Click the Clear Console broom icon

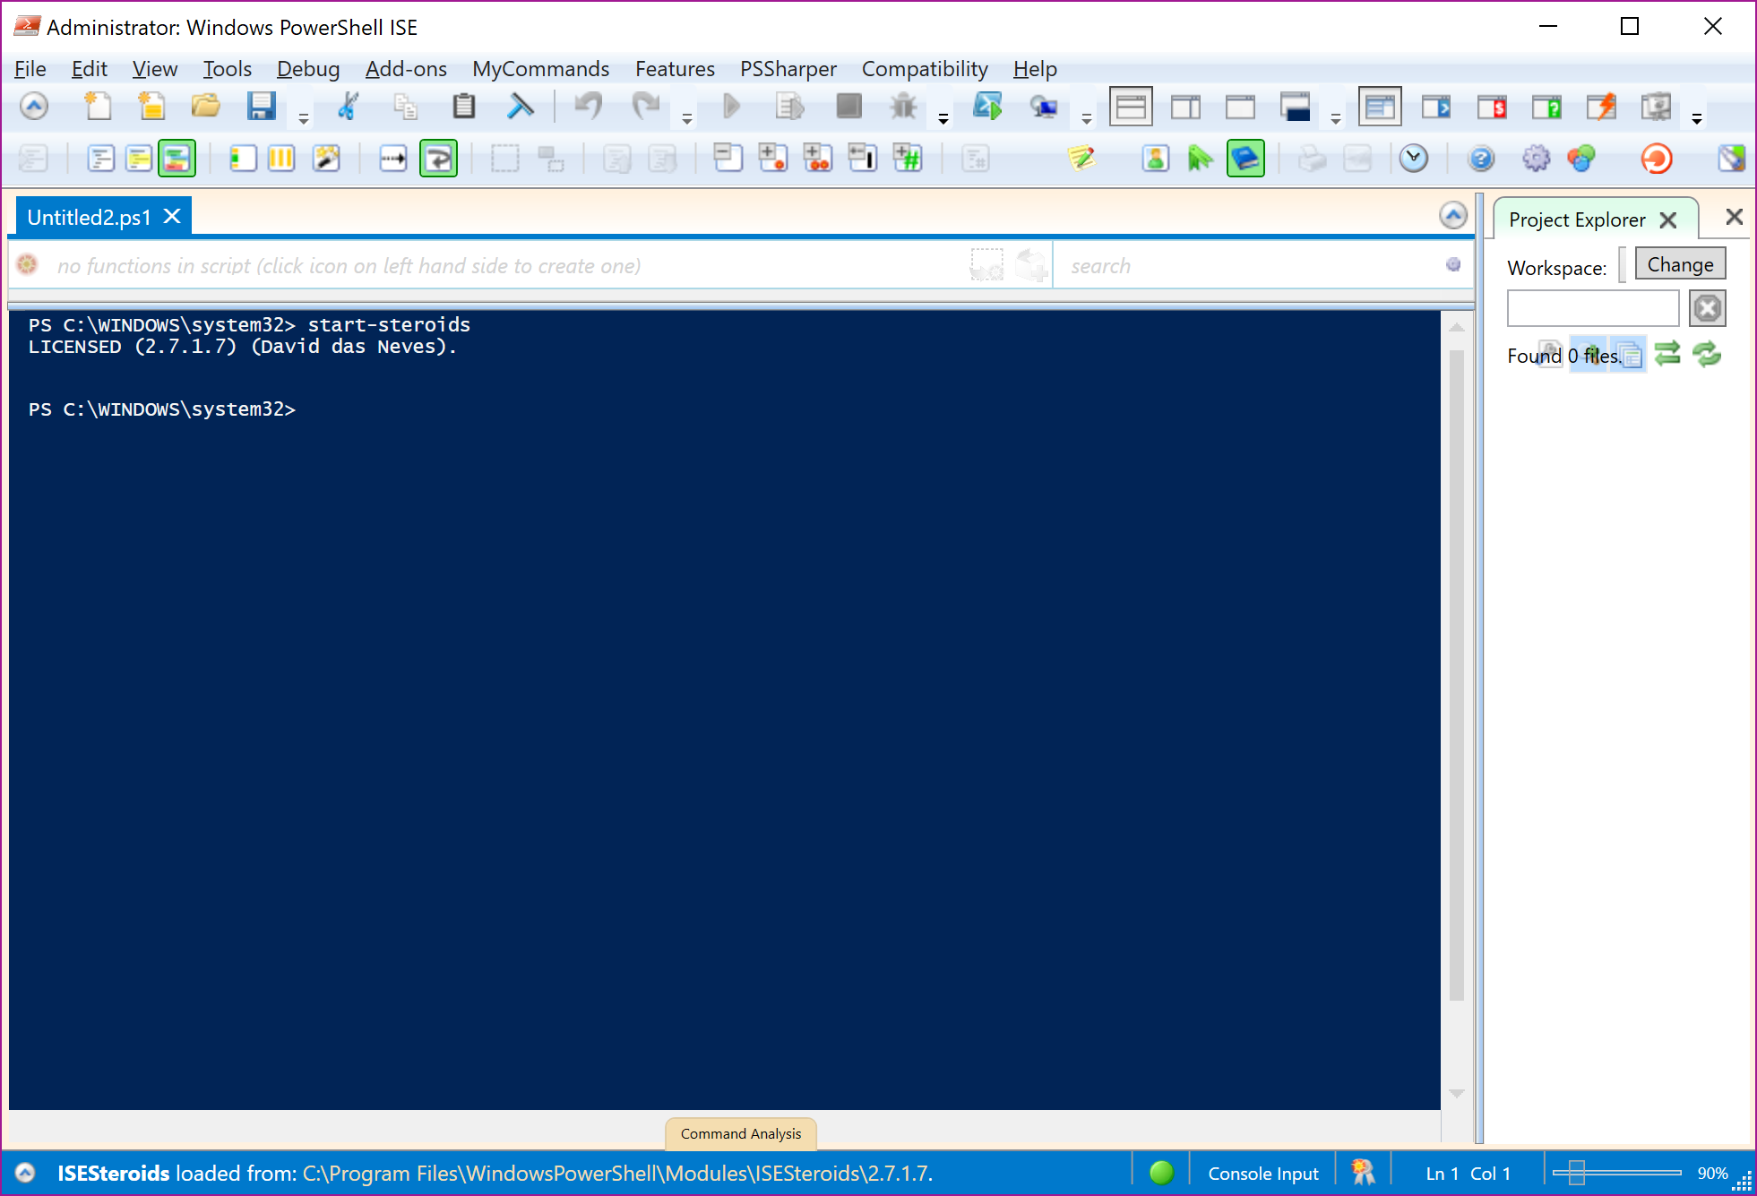(x=520, y=107)
